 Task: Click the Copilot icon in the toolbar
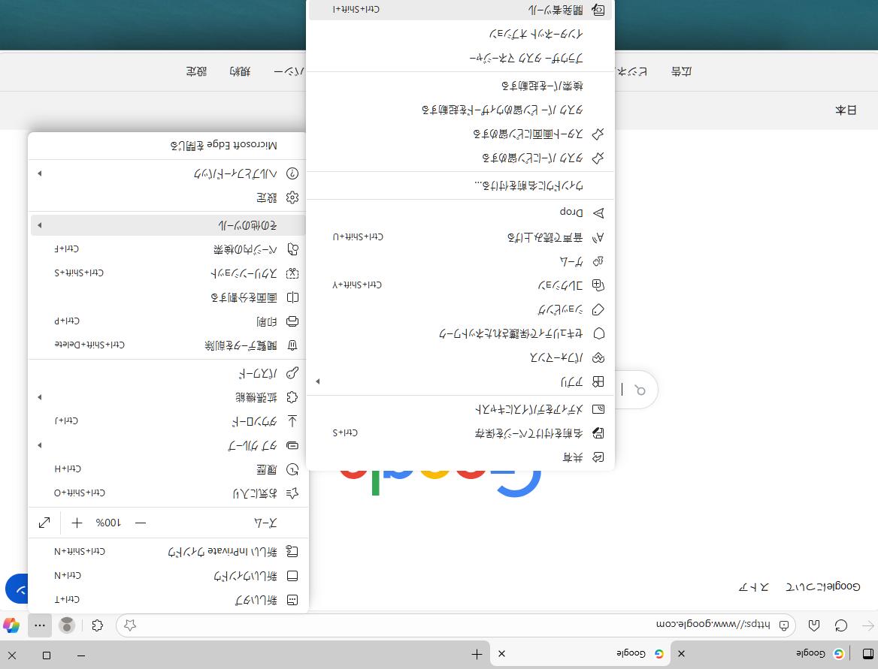coord(11,625)
